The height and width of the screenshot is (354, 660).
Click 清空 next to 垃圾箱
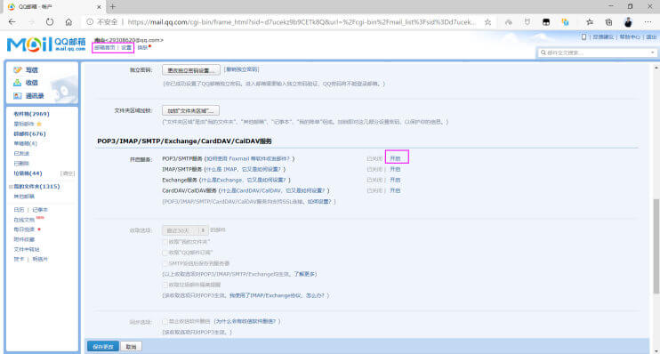(x=68, y=173)
